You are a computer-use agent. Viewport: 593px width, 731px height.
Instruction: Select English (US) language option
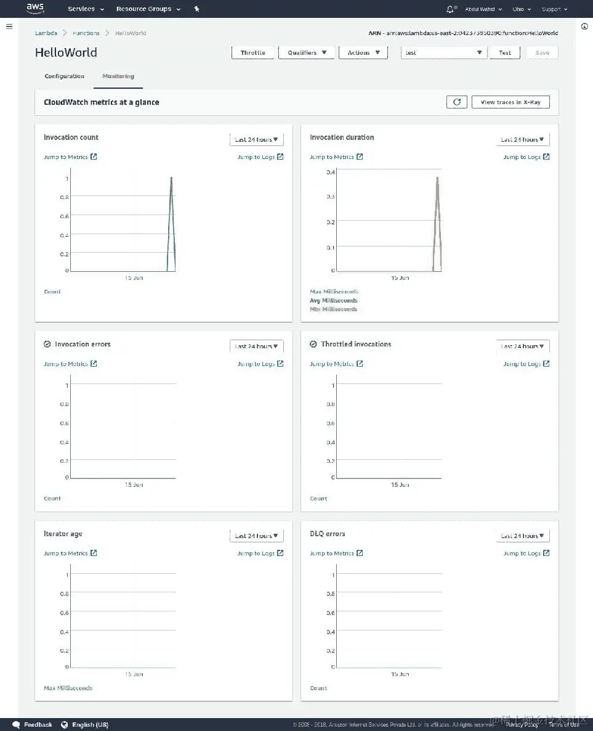coord(90,724)
